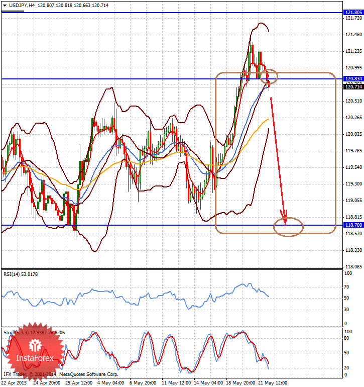
Task: Click the 120.995 price scale value
Action: pos(353,68)
